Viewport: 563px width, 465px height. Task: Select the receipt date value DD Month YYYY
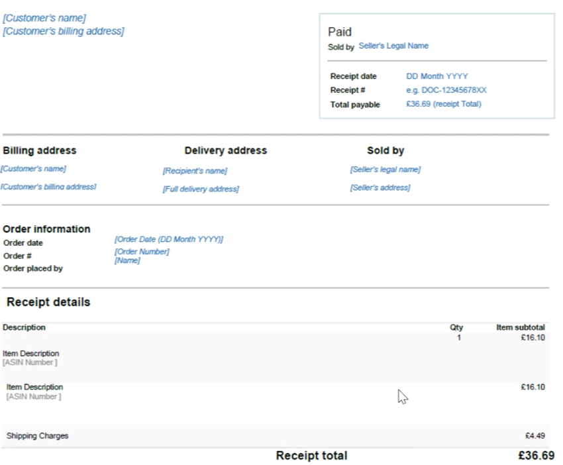click(x=436, y=77)
